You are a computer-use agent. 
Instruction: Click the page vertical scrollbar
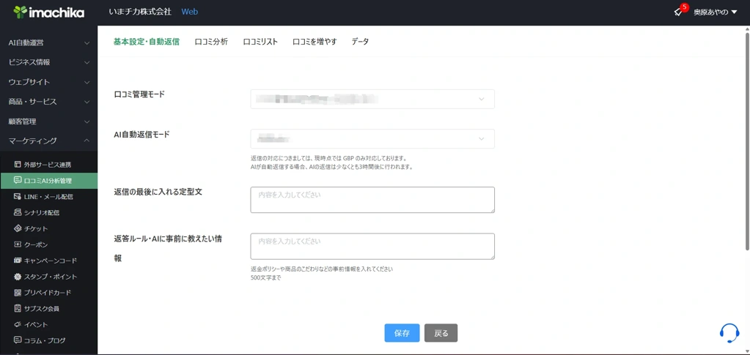[747, 140]
